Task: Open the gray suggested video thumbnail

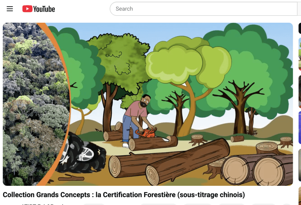Action: pyautogui.click(x=300, y=165)
